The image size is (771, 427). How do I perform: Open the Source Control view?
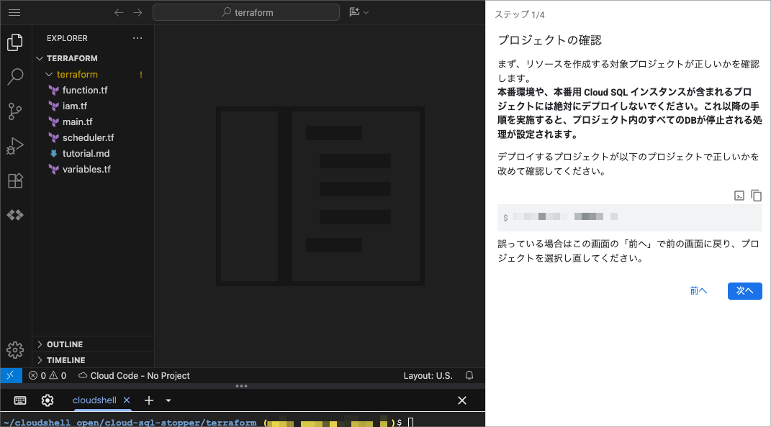(15, 111)
